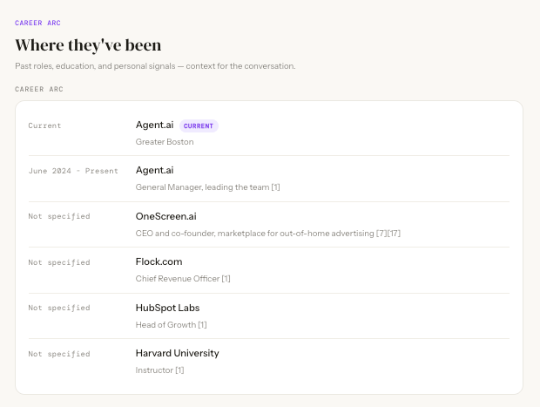Open citation [1] beside Head of Growth
The width and height of the screenshot is (540, 407).
(x=202, y=324)
